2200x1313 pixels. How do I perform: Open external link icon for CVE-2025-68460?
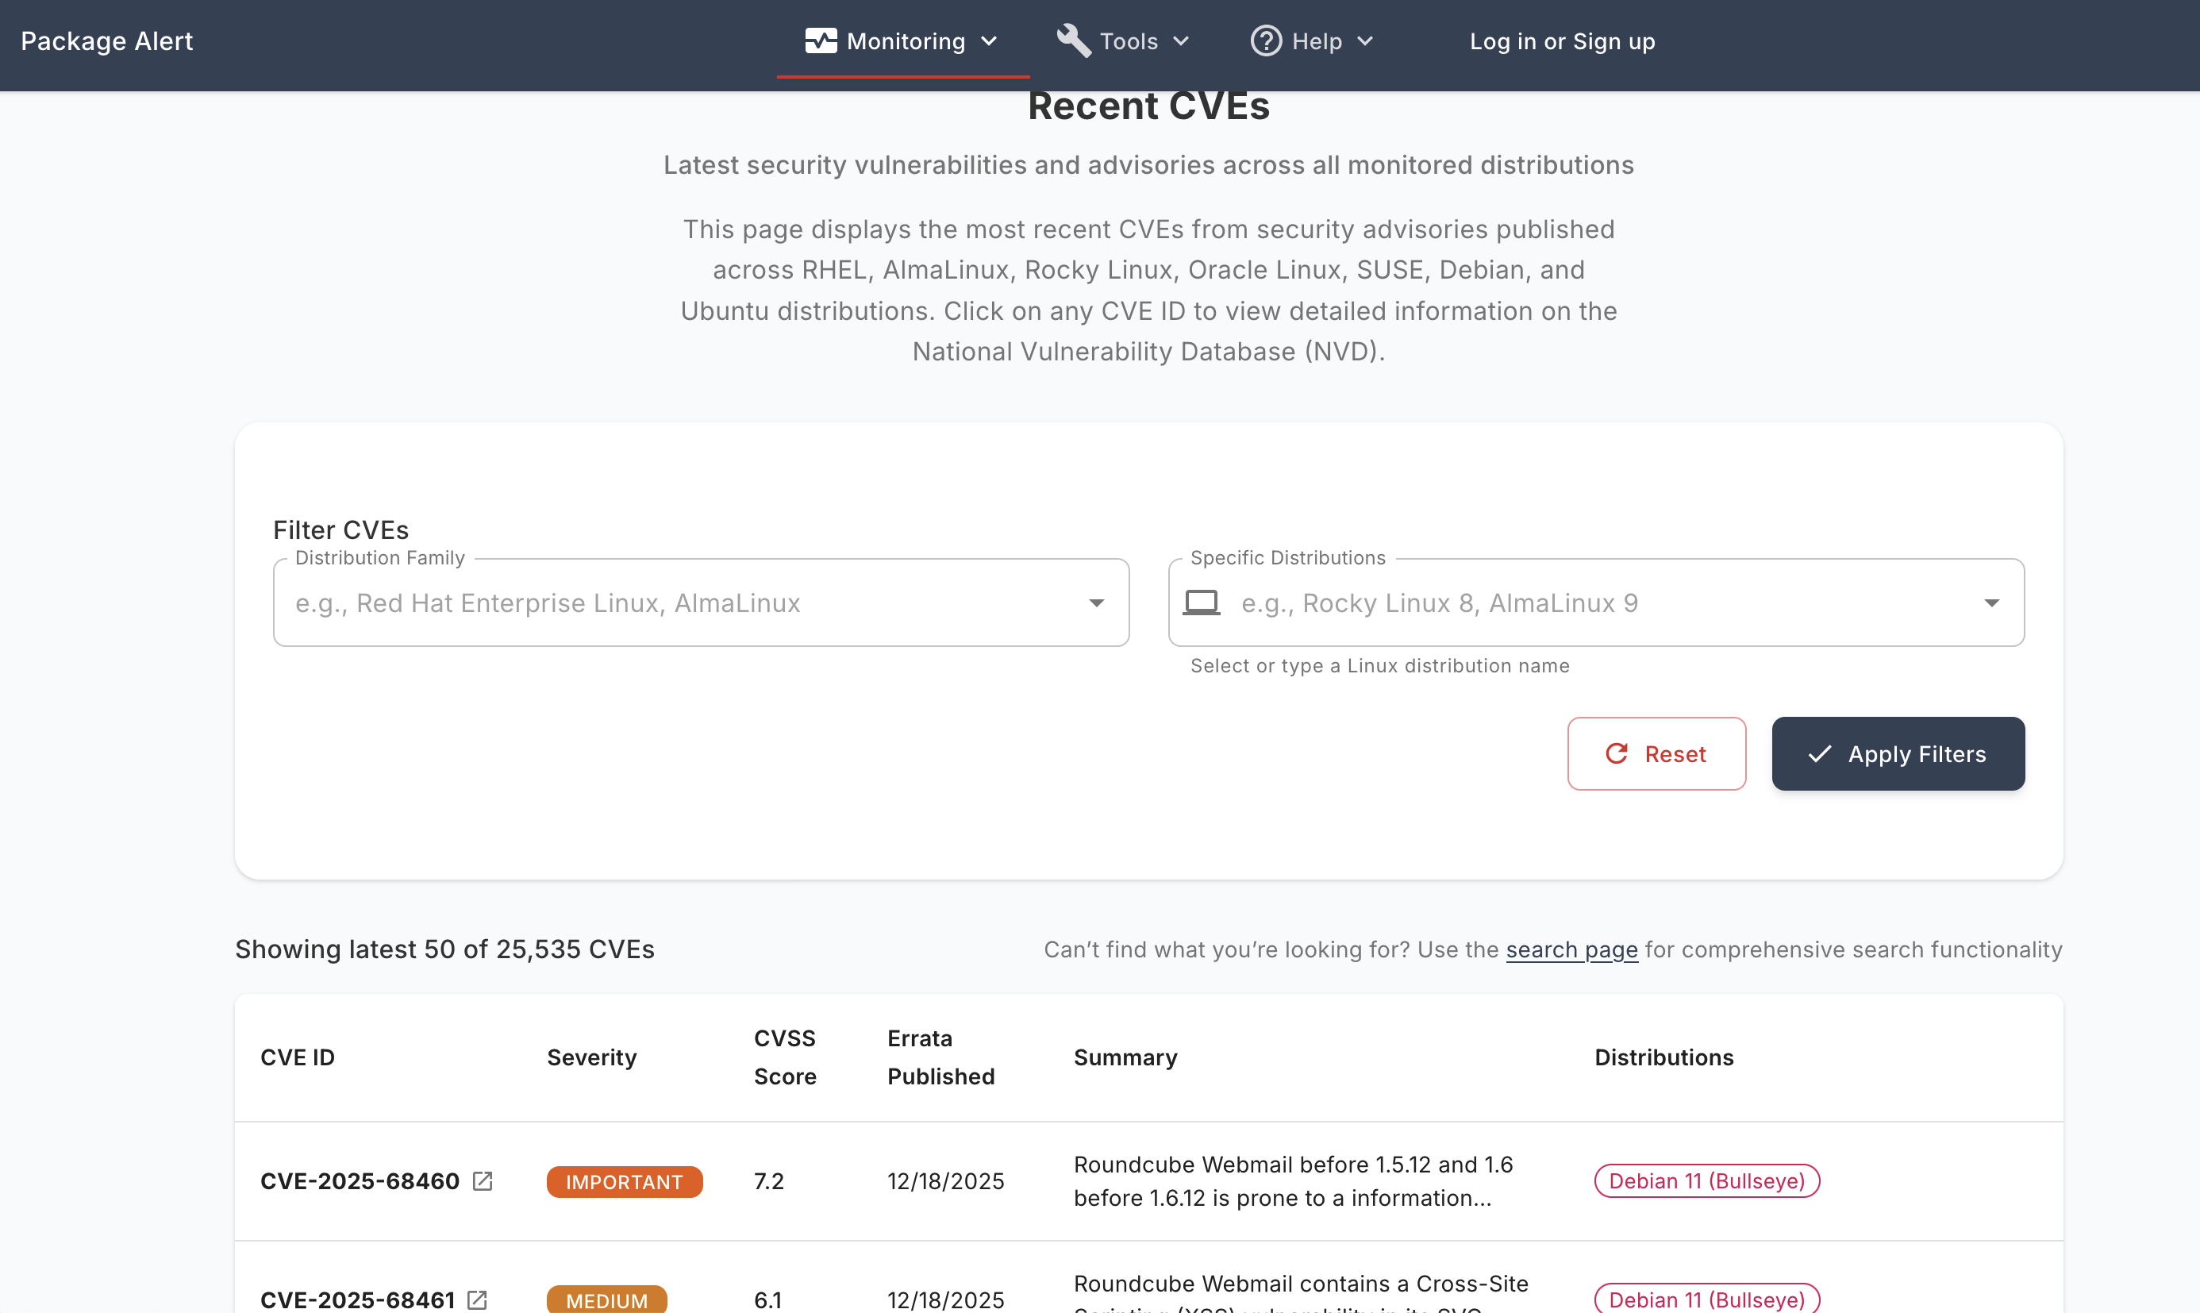(x=482, y=1180)
